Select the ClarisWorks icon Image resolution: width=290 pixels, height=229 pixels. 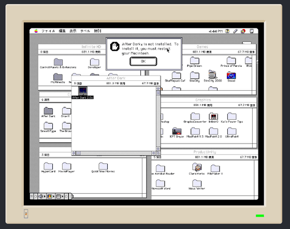[197, 169]
